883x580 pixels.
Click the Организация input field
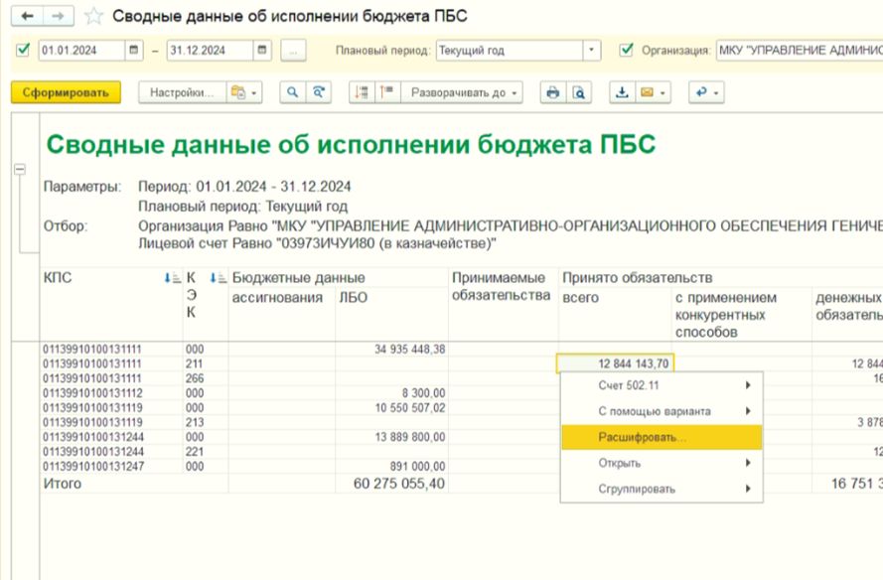[x=800, y=50]
